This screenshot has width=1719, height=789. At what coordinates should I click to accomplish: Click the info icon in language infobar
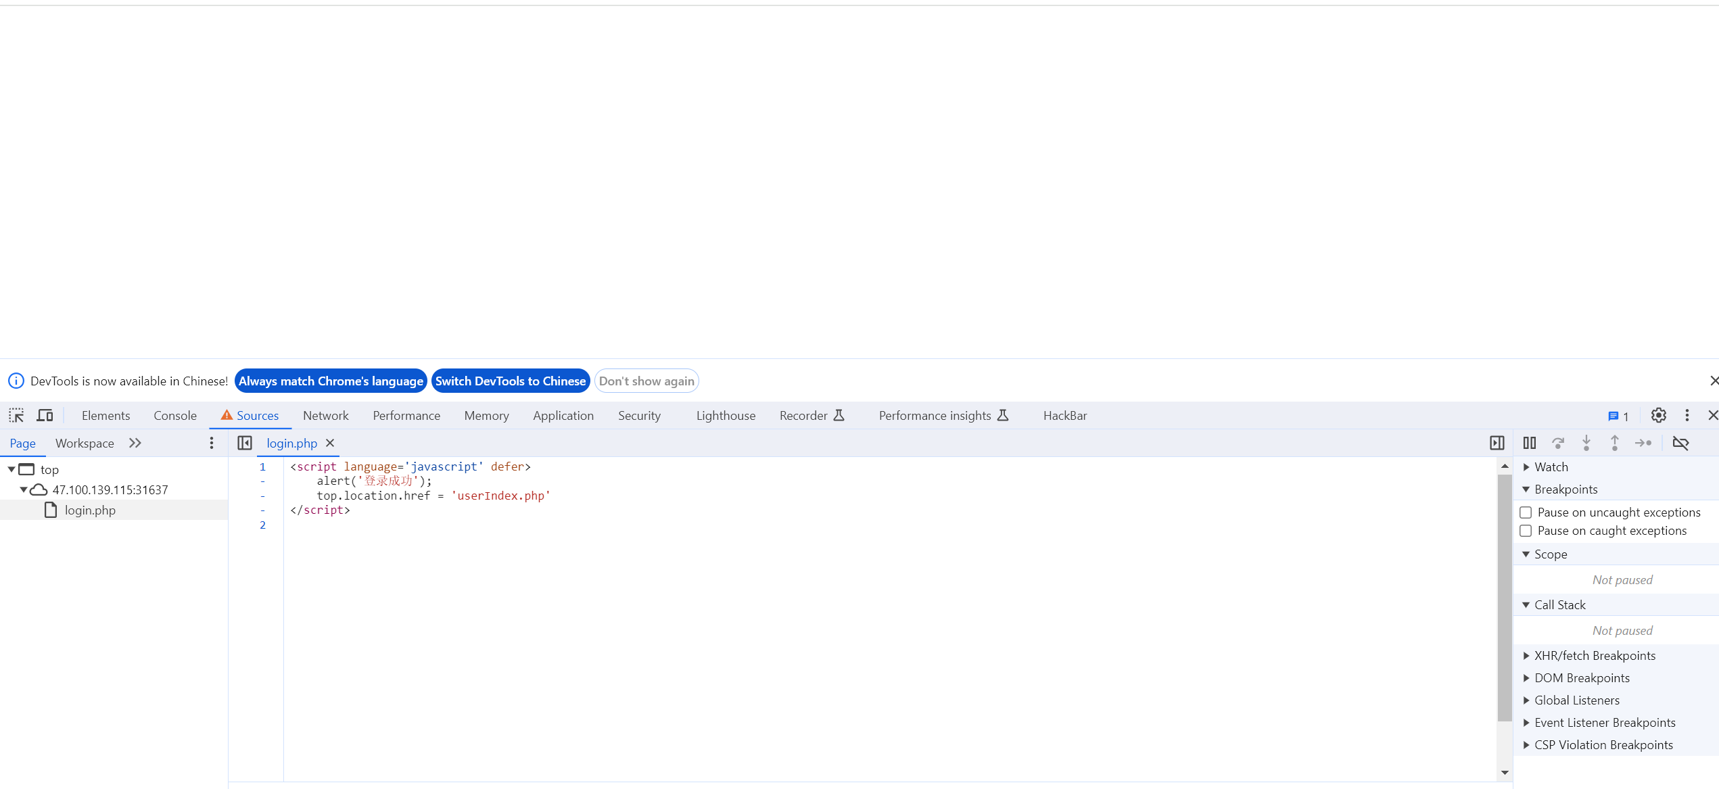click(x=16, y=381)
